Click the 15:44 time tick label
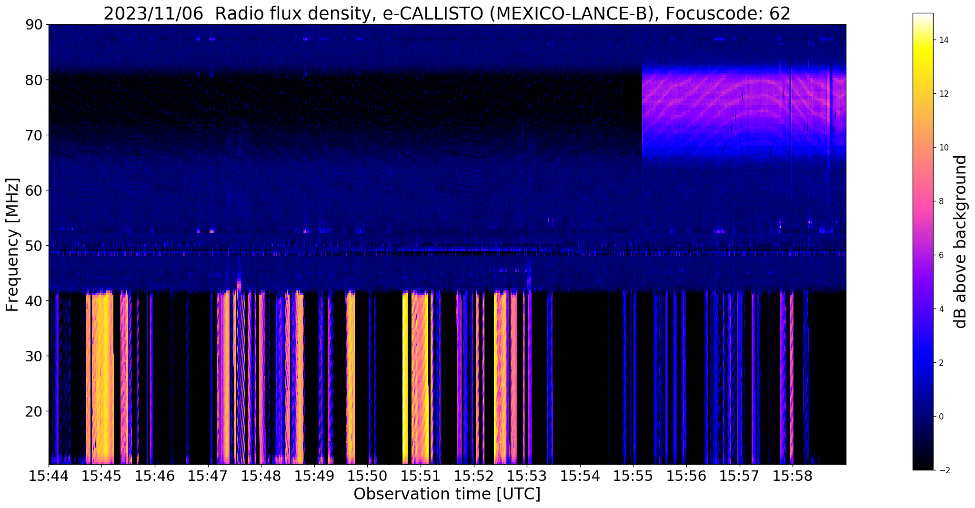 coord(49,476)
